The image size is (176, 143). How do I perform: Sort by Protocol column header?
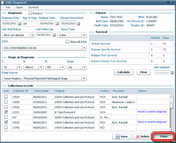coord(76,91)
